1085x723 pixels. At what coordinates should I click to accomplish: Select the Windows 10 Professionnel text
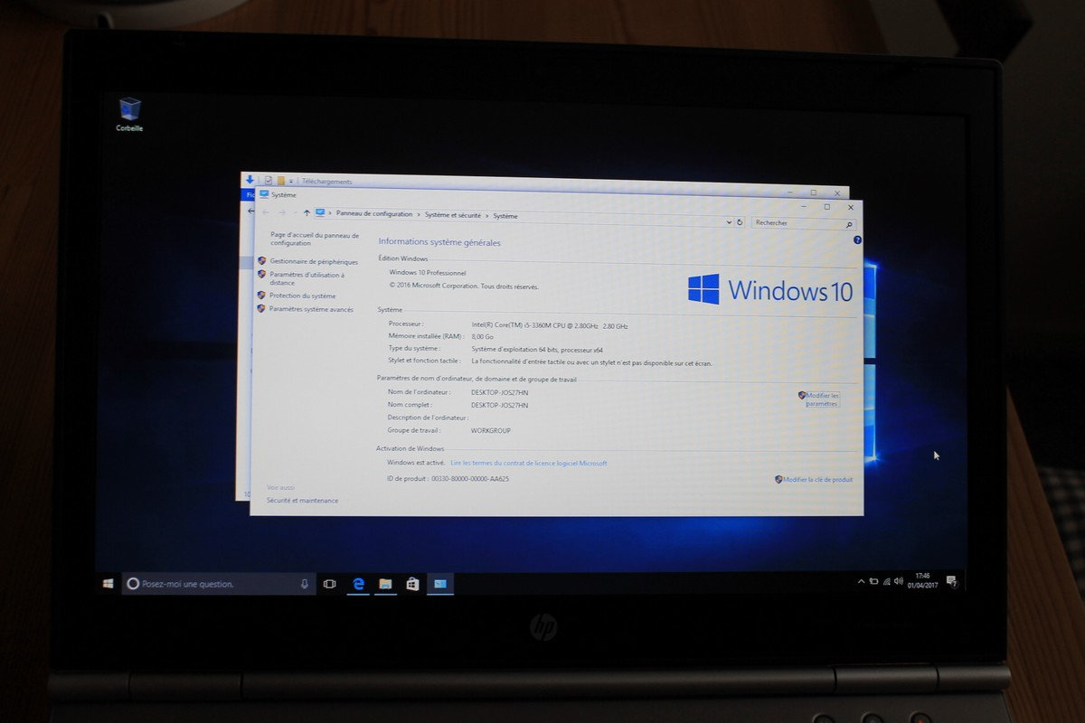428,272
